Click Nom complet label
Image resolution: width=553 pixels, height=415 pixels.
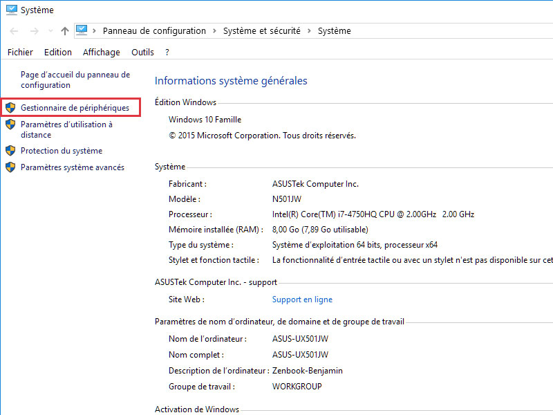[196, 355]
